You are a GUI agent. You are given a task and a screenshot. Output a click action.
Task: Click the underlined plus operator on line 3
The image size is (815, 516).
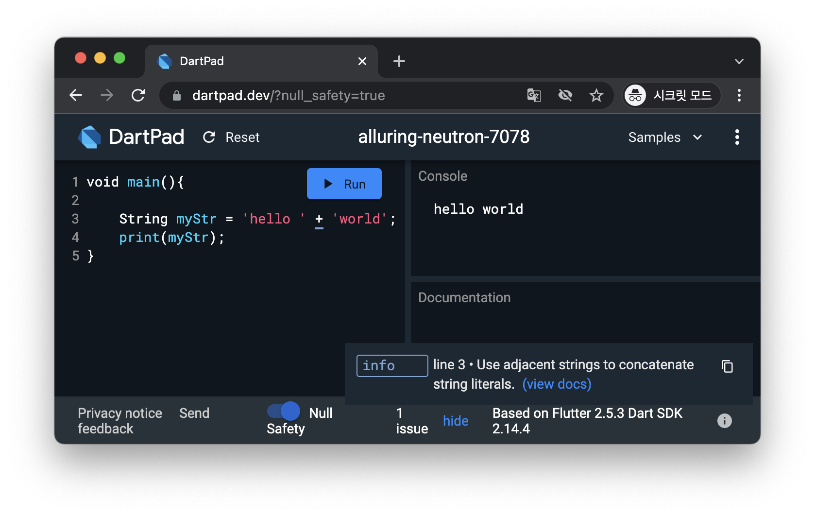[x=319, y=219]
